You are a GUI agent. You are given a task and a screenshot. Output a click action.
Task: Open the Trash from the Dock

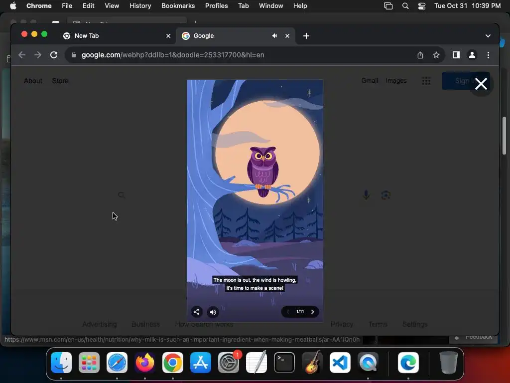click(x=449, y=363)
